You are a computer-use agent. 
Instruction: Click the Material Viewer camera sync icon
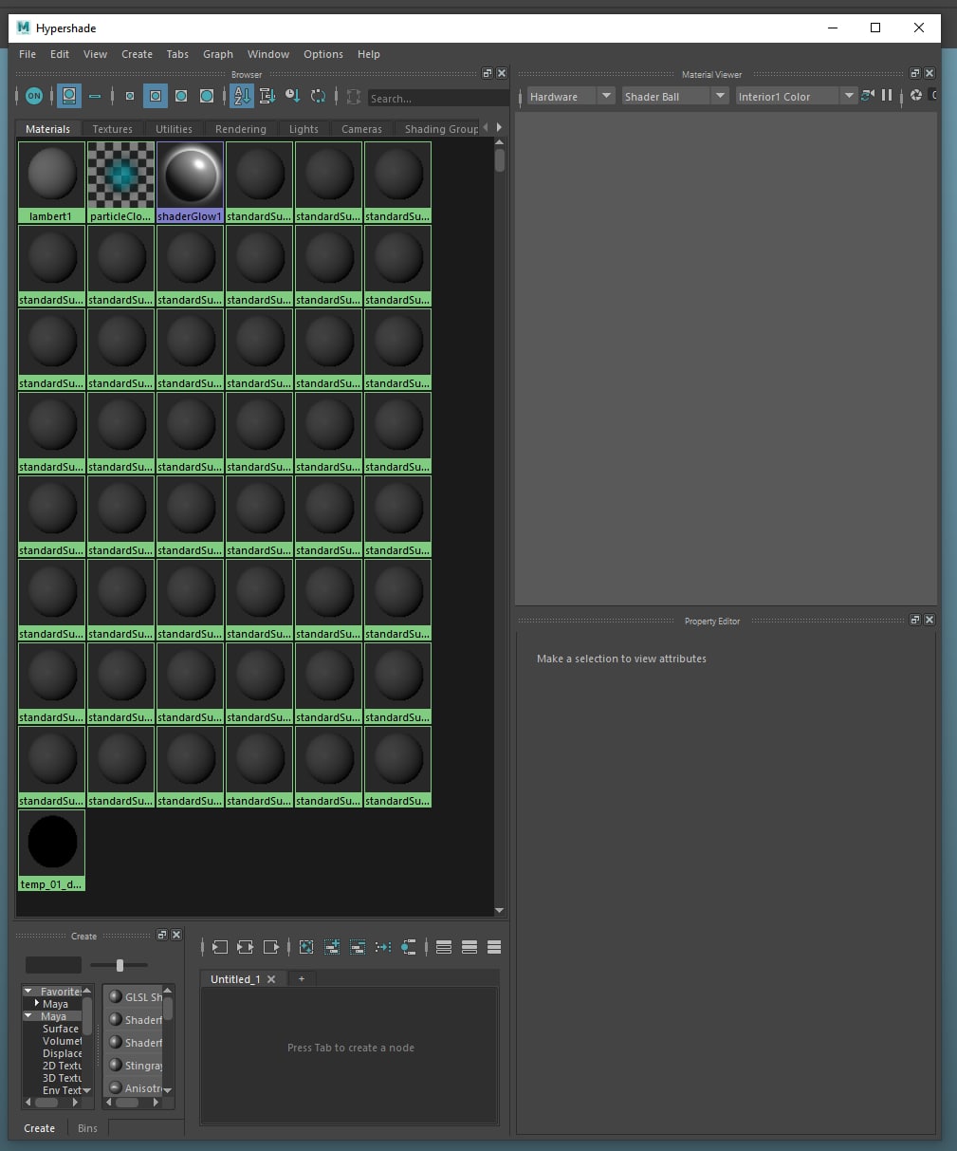tap(868, 96)
